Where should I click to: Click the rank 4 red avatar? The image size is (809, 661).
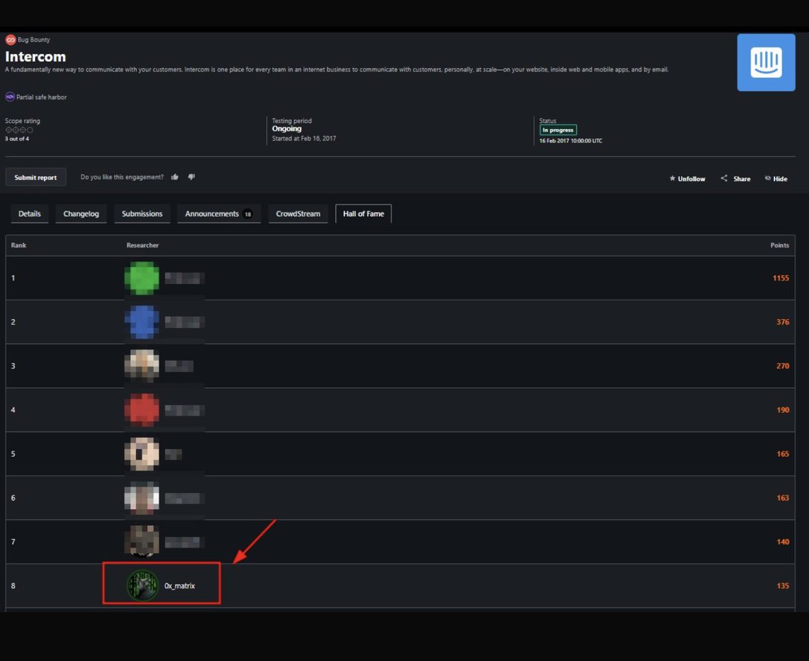point(142,409)
